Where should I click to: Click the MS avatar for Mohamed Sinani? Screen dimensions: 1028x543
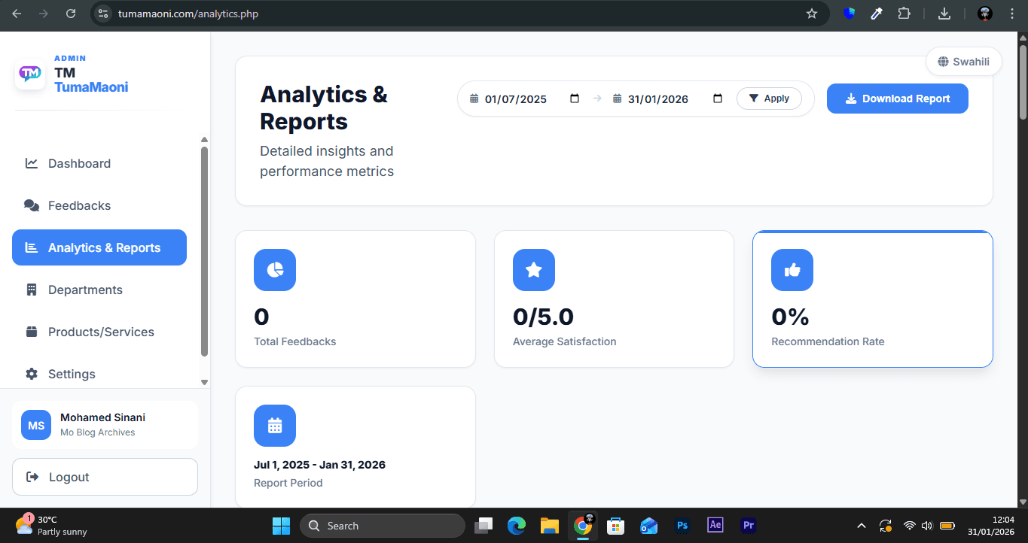coord(35,425)
